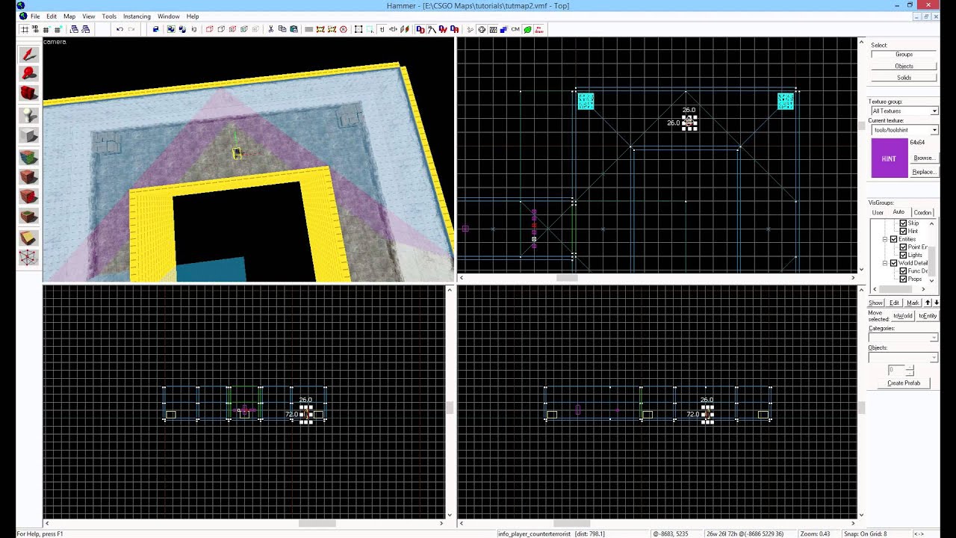This screenshot has height=538, width=956.
Task: Select the Vertex manipulation tool
Action: point(28,258)
